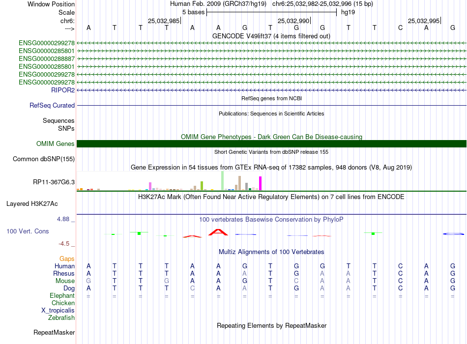Click the GENCODE V49lift37 track title
467x344 pixels.
[x=271, y=36]
